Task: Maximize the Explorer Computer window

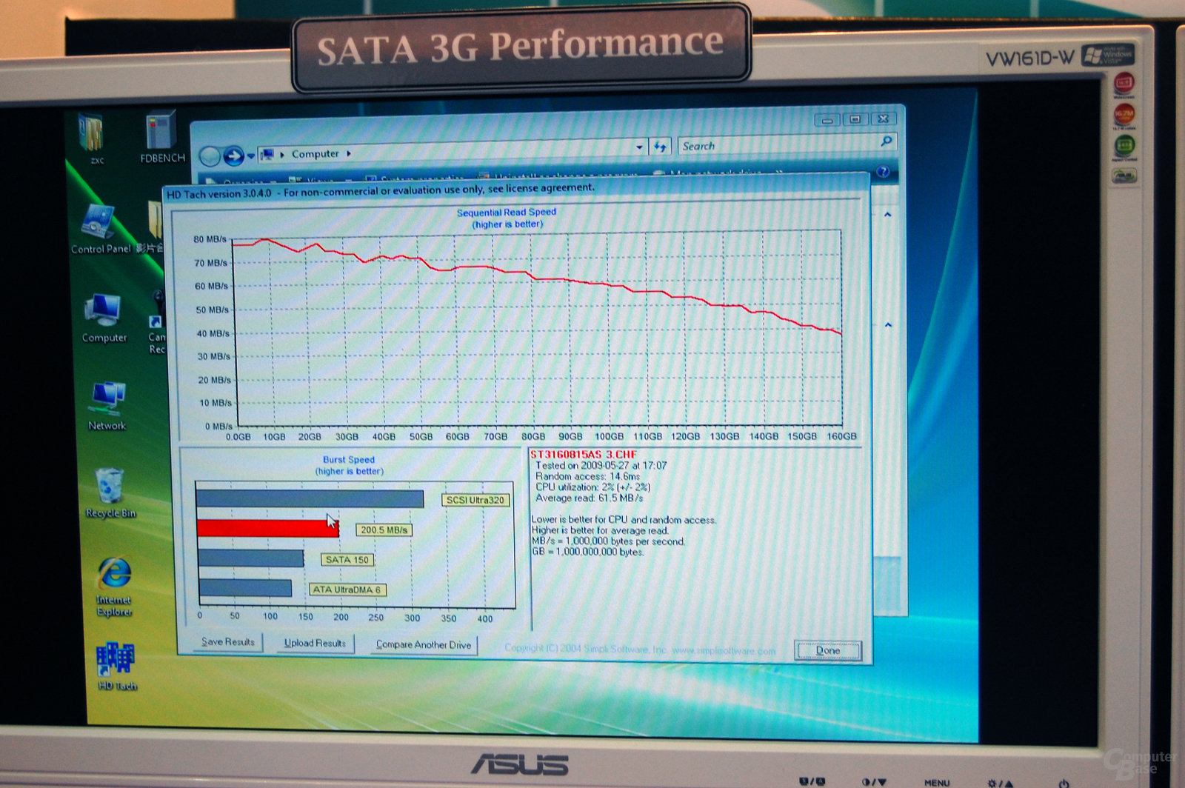Action: 855,119
